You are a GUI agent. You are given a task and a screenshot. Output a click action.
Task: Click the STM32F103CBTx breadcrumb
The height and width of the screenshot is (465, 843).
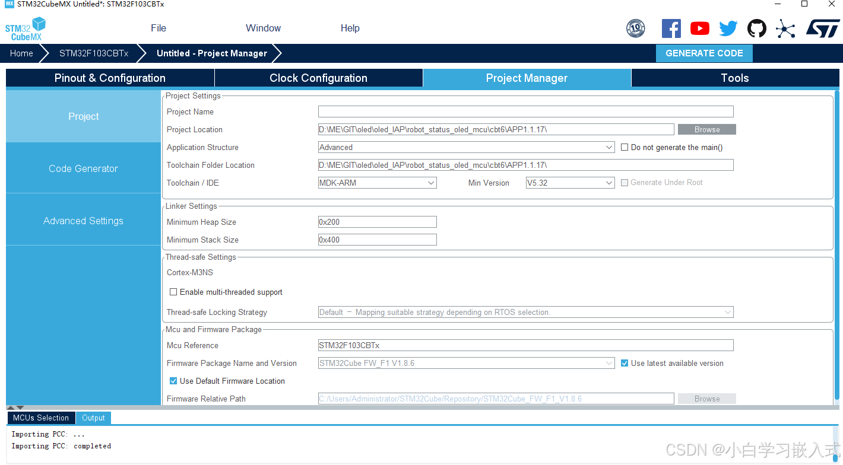(x=94, y=53)
